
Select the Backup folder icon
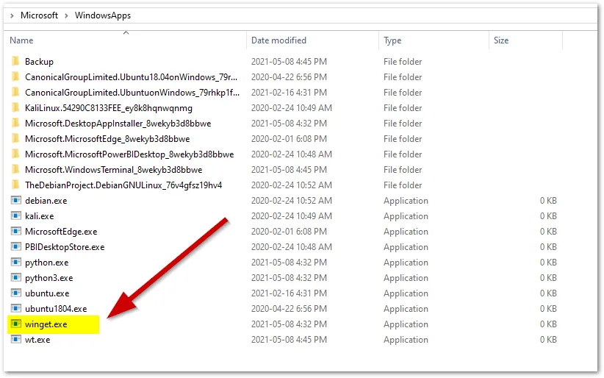pos(15,61)
